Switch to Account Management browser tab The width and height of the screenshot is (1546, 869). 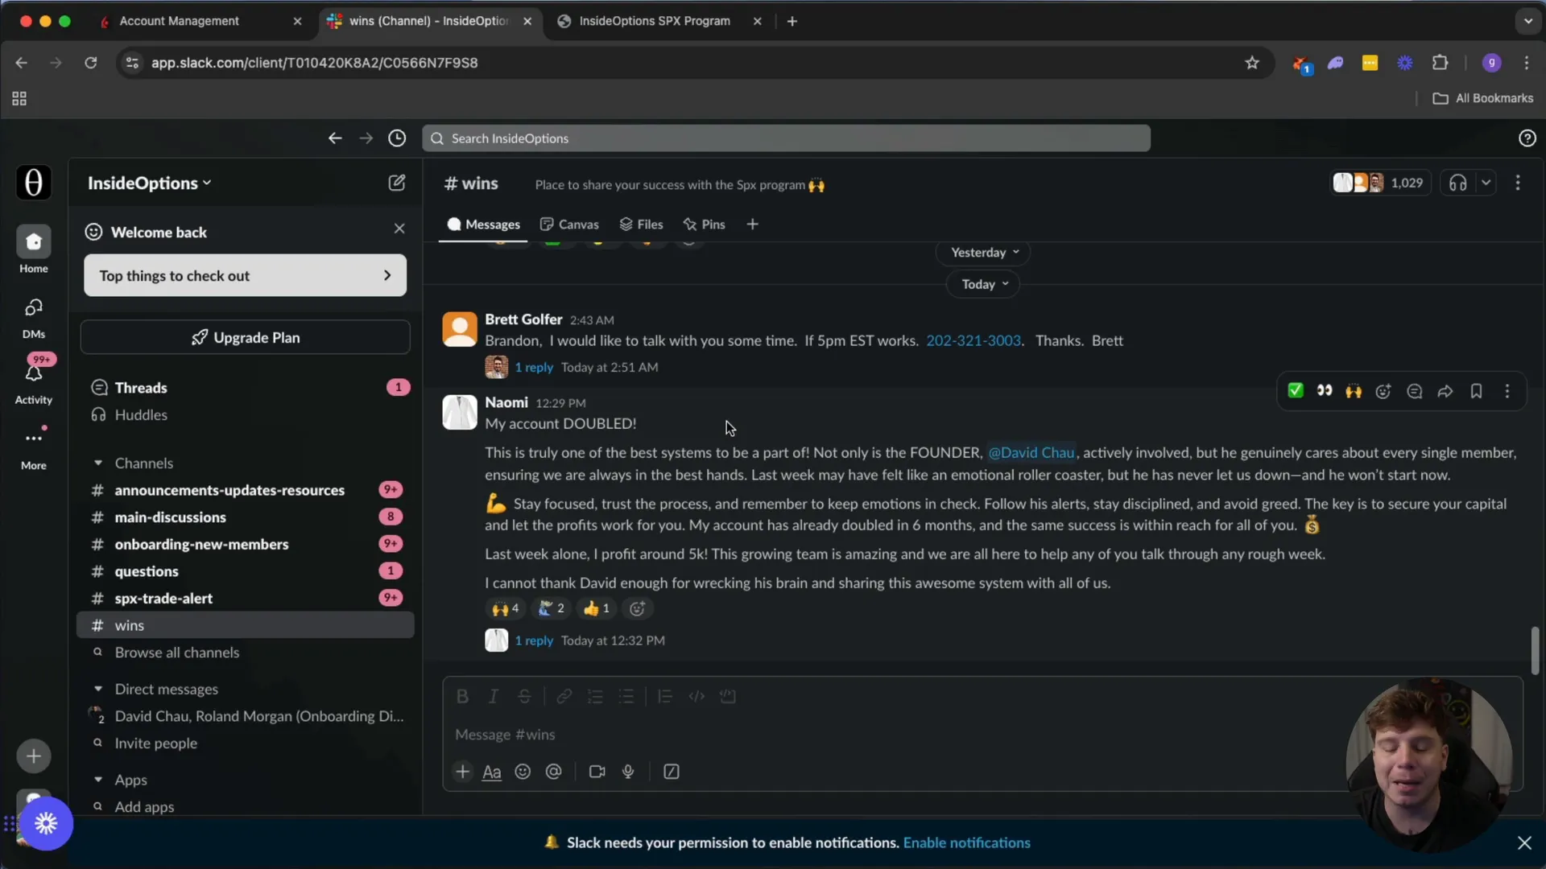coord(201,21)
